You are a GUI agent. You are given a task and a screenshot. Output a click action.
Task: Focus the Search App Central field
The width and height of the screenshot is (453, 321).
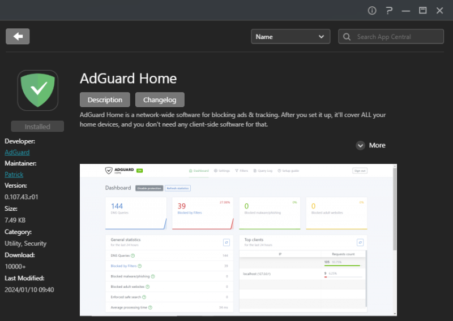[x=391, y=37]
